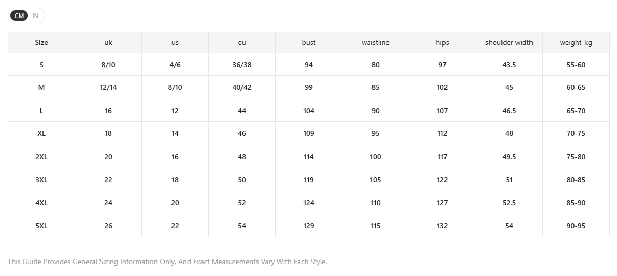Click the shoulder width column header
Image resolution: width=617 pixels, height=276 pixels.
pyautogui.click(x=509, y=42)
